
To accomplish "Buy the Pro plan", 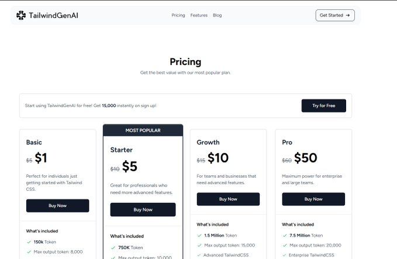I will 313,199.
